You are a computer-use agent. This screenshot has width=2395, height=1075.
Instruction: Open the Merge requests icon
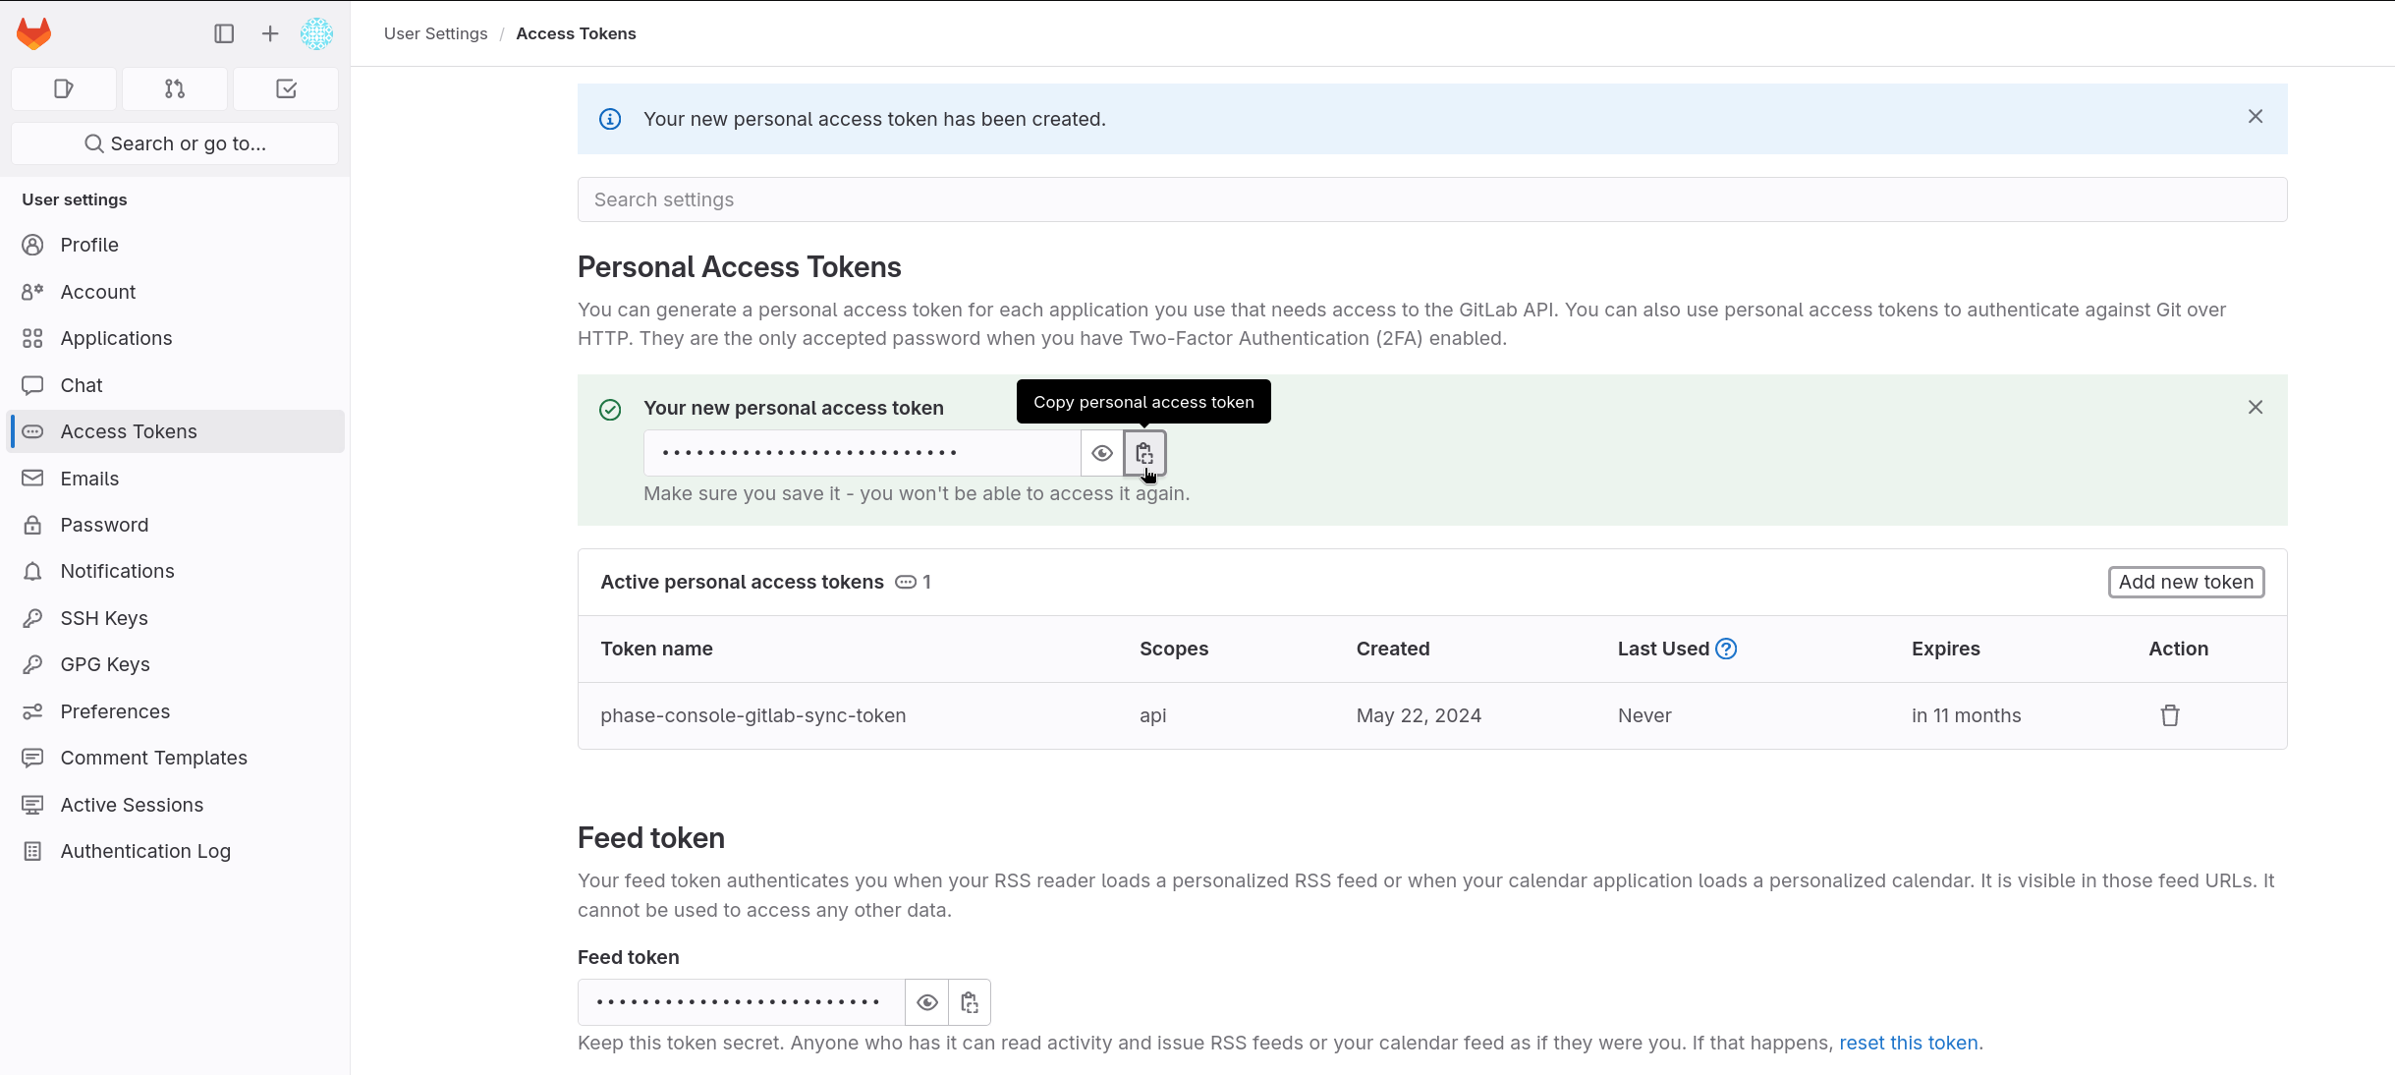[174, 88]
